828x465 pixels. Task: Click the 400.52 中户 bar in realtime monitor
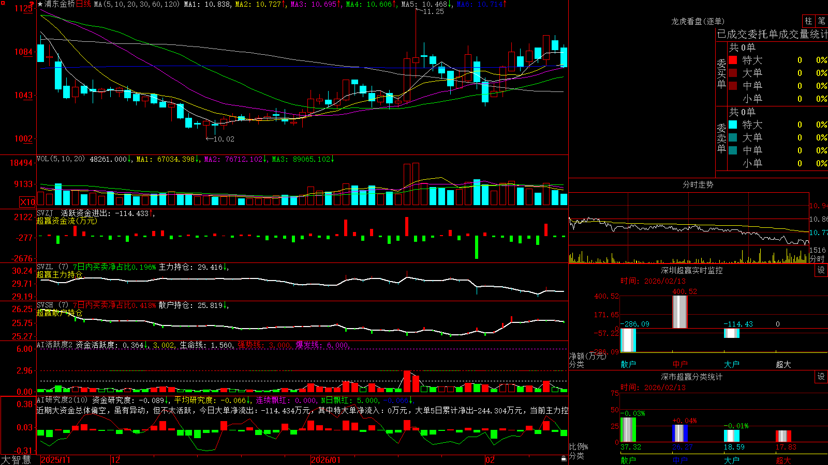pyautogui.click(x=680, y=312)
